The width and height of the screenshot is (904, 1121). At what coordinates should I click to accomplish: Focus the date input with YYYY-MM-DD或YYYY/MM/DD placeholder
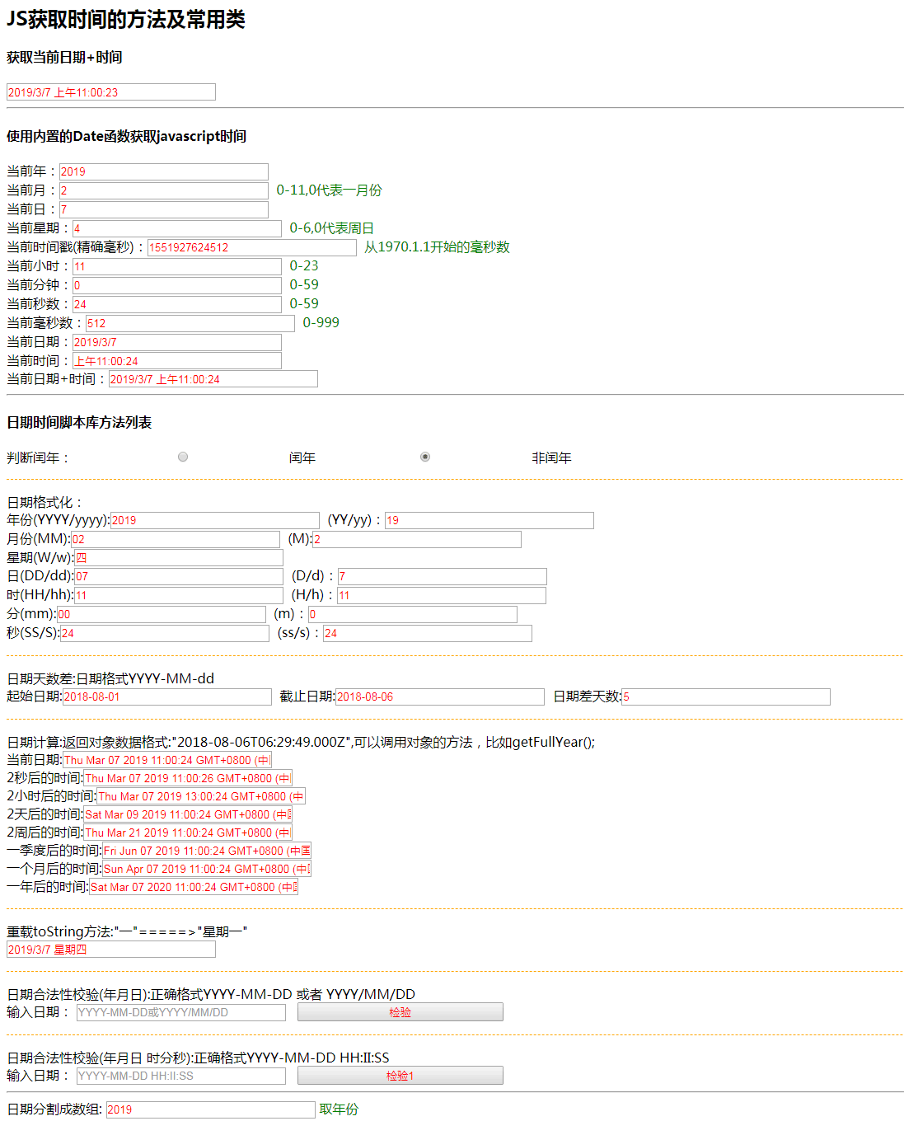(x=181, y=1012)
